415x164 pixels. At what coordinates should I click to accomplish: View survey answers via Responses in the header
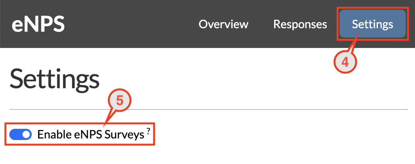click(300, 24)
